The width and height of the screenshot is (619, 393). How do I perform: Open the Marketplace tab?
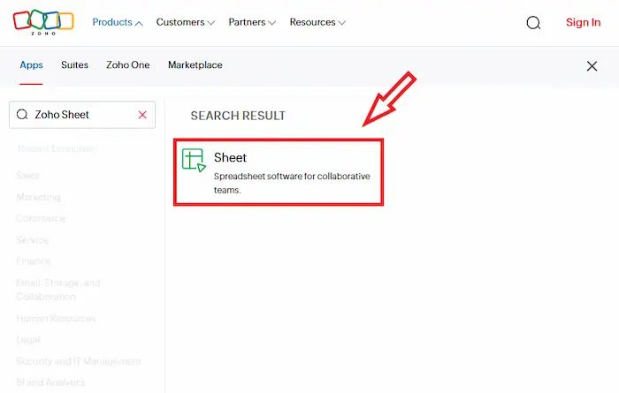pos(195,64)
